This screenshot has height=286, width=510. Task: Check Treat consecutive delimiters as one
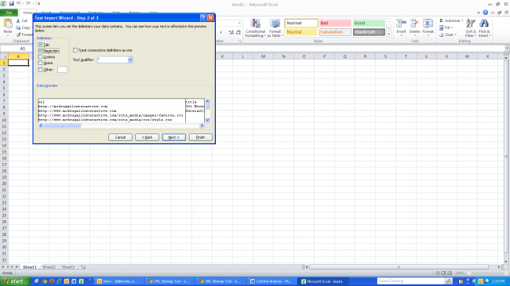pos(75,50)
